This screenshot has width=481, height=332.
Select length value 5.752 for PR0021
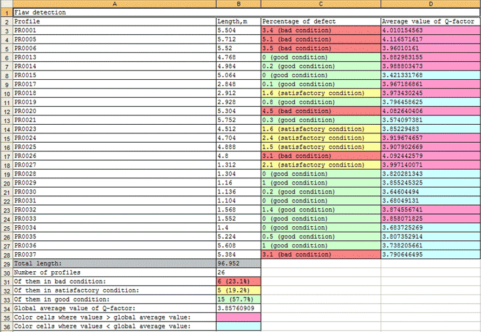pyautogui.click(x=238, y=120)
